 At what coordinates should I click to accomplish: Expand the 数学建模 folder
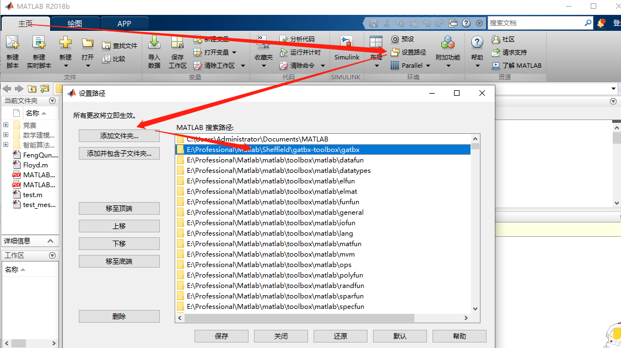(6, 134)
